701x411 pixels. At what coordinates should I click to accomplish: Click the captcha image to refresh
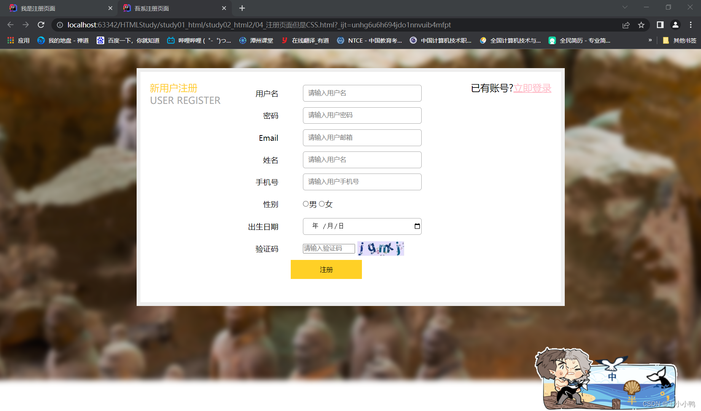coord(381,249)
